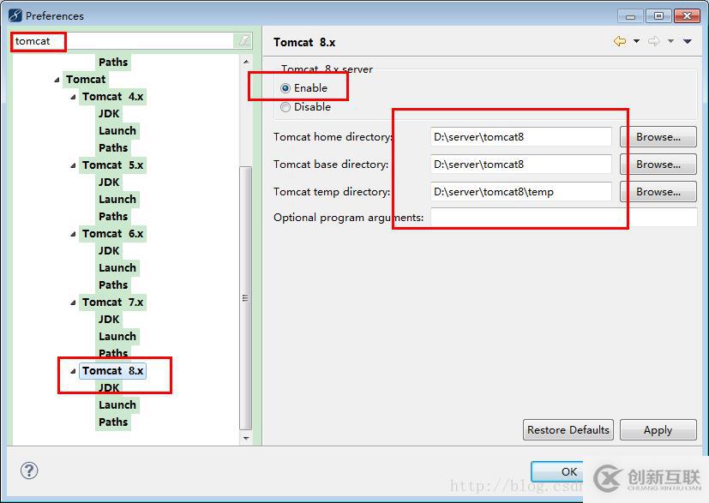The height and width of the screenshot is (503, 709).
Task: Click the Restore Defaults button
Action: [568, 430]
